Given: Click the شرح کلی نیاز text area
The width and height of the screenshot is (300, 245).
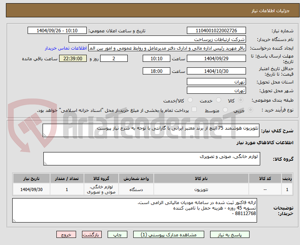Looking at the screenshot, I should [151, 130].
